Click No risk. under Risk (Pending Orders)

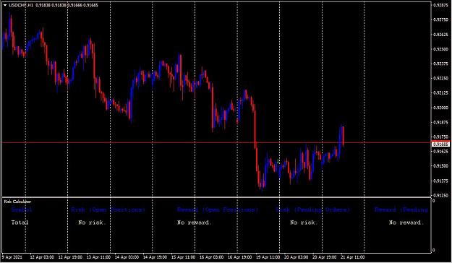pyautogui.click(x=304, y=222)
